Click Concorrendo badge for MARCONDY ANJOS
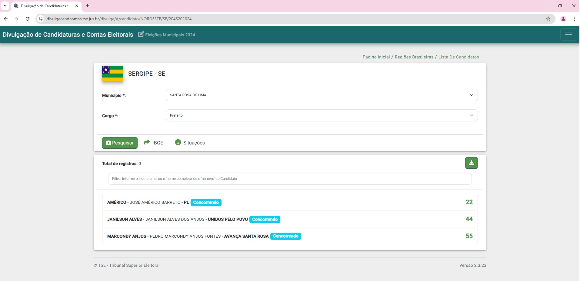580x281 pixels. coord(285,236)
